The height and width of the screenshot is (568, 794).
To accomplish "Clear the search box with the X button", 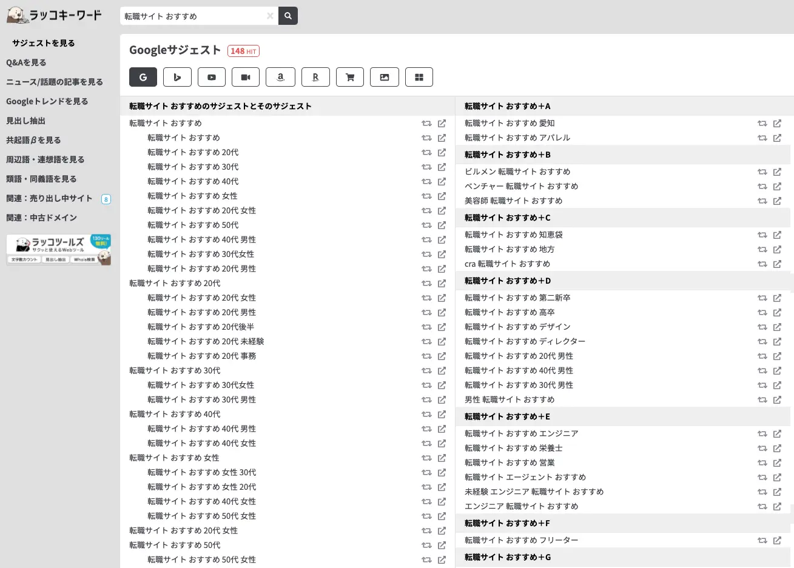I will tap(269, 16).
